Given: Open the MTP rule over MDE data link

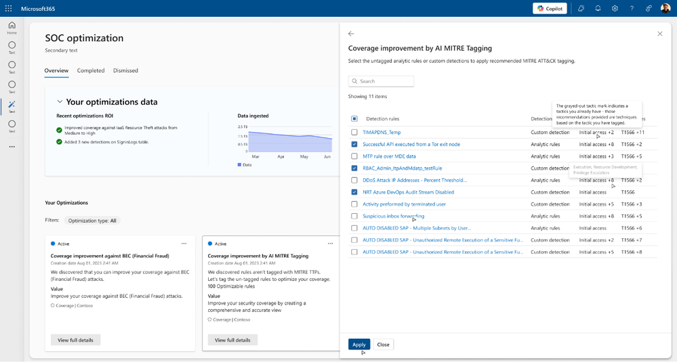Looking at the screenshot, I should click(x=389, y=156).
